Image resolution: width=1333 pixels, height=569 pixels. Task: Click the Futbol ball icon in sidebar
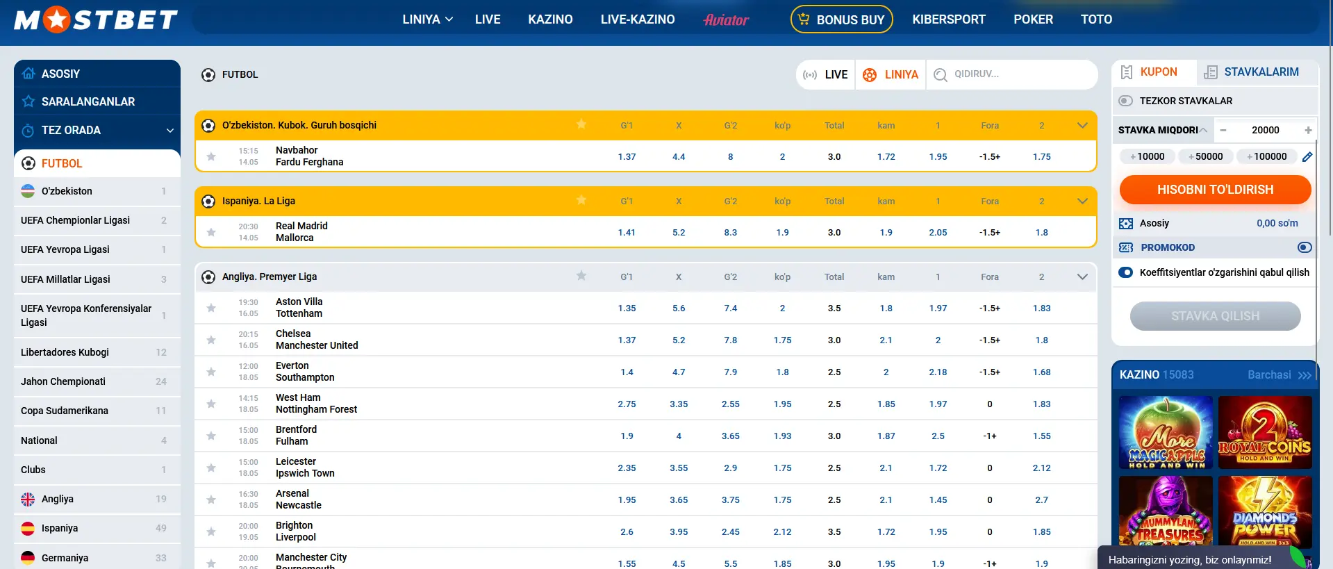coord(28,163)
